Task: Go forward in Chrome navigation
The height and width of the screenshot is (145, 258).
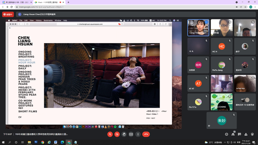Action: click(x=7, y=7)
